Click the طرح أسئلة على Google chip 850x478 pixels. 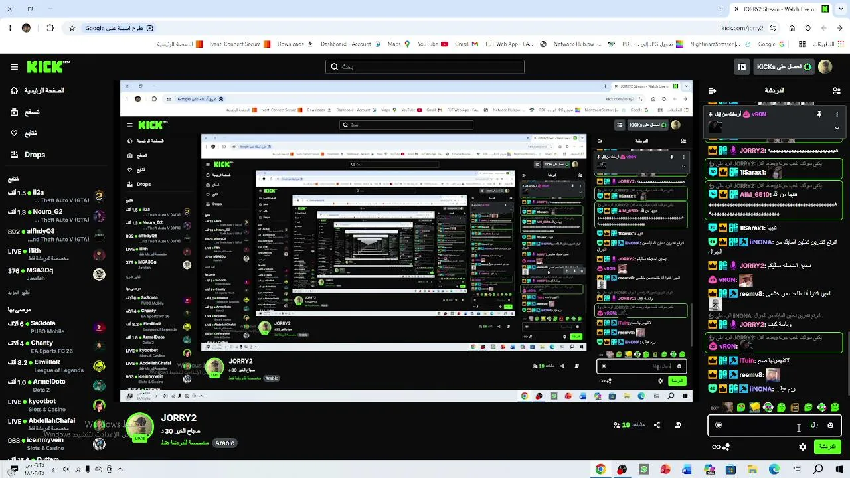(119, 28)
